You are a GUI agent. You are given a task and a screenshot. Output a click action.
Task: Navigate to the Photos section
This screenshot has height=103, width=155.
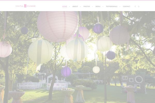click(x=87, y=6)
